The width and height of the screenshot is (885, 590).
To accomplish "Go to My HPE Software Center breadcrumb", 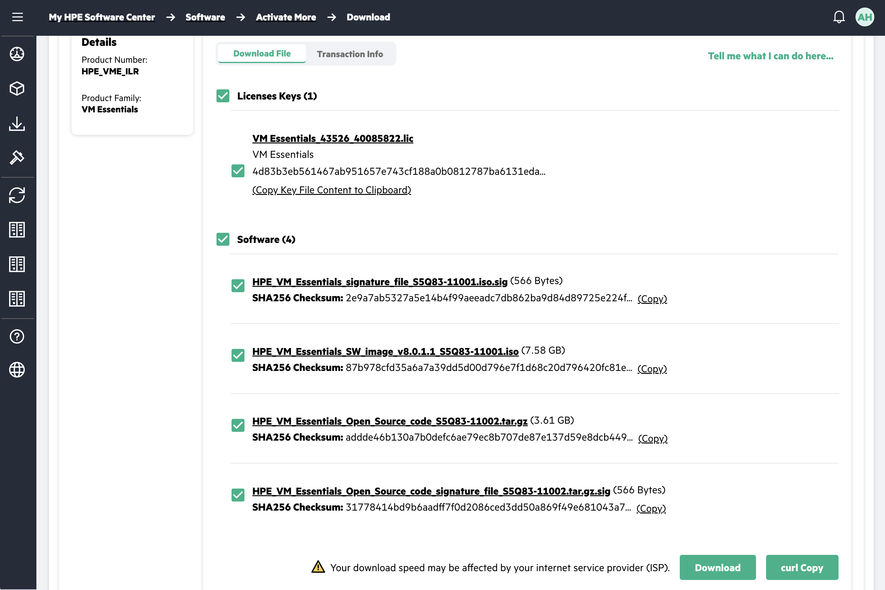I will click(x=102, y=17).
